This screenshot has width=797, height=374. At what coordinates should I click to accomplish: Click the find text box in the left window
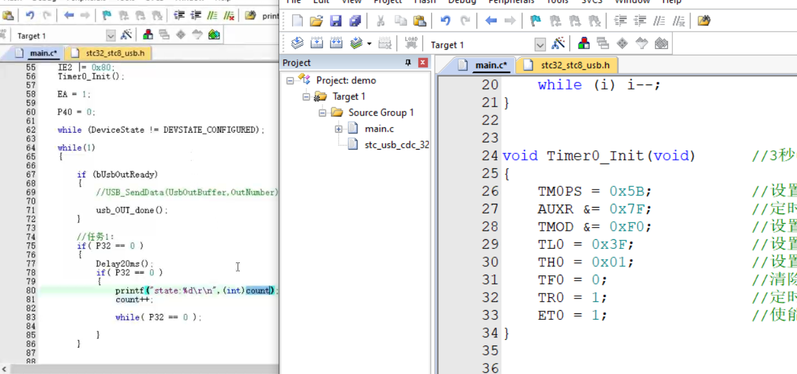[270, 16]
